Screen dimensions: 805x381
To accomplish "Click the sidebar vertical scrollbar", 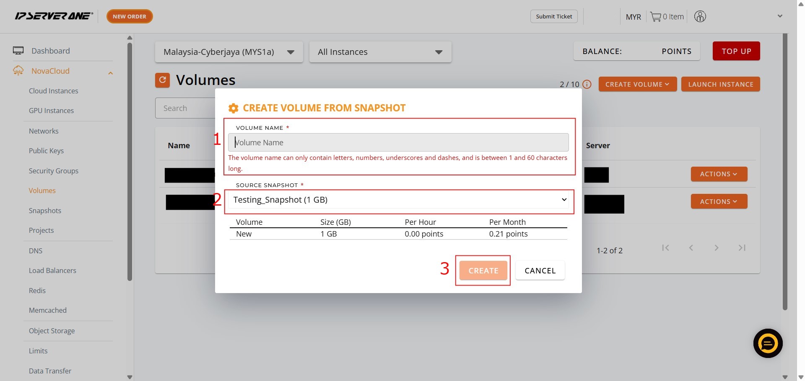I will click(x=130, y=161).
